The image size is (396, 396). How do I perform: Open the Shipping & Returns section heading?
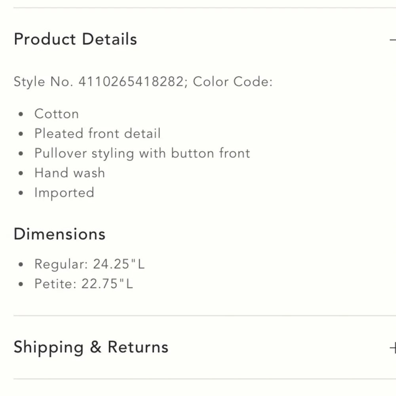(x=91, y=347)
